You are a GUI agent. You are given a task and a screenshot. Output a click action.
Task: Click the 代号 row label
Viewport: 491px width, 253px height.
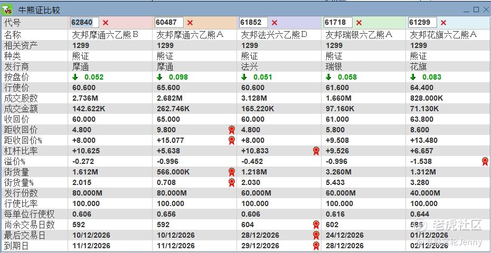(13, 23)
